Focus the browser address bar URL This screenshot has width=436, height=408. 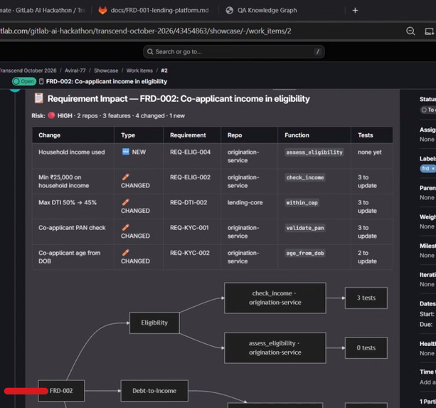pyautogui.click(x=146, y=31)
